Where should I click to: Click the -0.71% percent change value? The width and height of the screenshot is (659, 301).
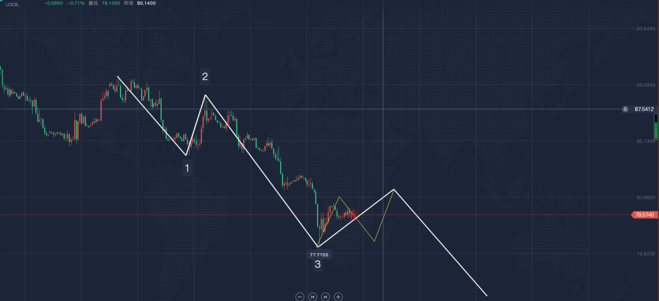point(76,3)
